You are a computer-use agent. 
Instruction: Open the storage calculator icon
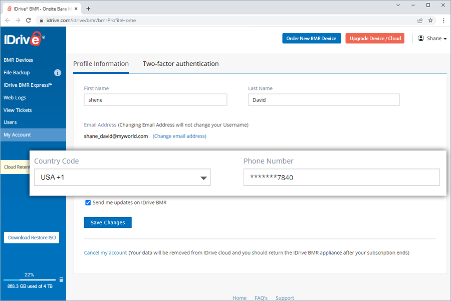pyautogui.click(x=61, y=280)
